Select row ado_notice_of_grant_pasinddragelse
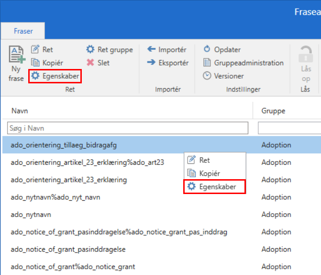This screenshot has height=275, width=321. [x=162, y=249]
